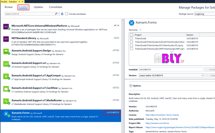Viewport: 215px width, 133px height.
Task: Check the TrXamGuide.UWP project checkbox
Action: (132, 49)
